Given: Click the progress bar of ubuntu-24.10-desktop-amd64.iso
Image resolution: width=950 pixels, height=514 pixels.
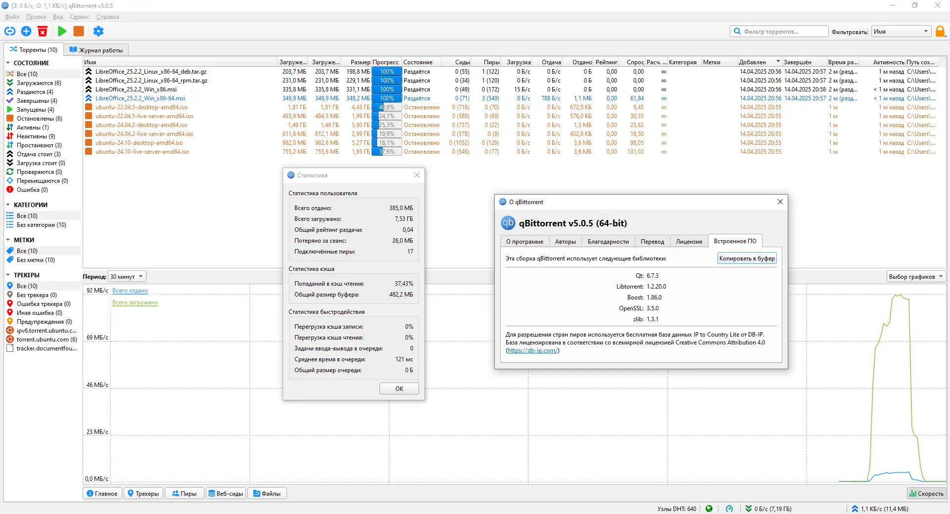Looking at the screenshot, I should (x=386, y=142).
